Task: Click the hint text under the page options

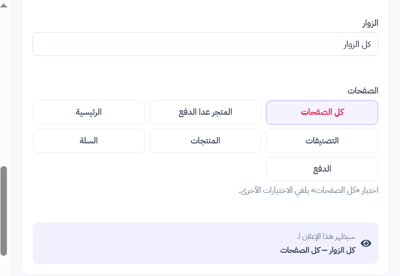Action: 309,190
